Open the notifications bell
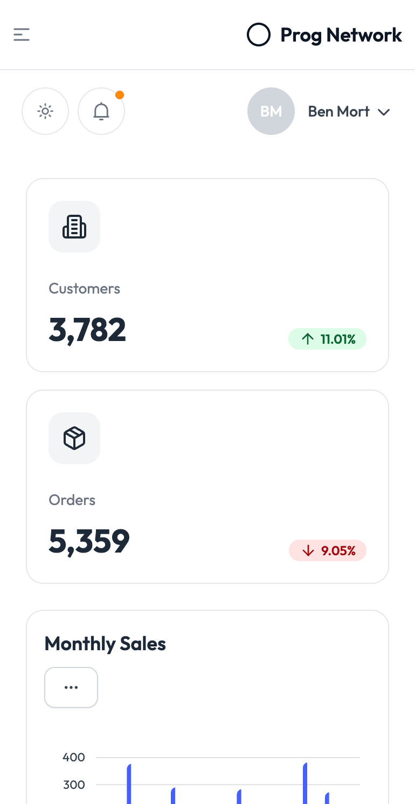415x804 pixels. click(101, 111)
